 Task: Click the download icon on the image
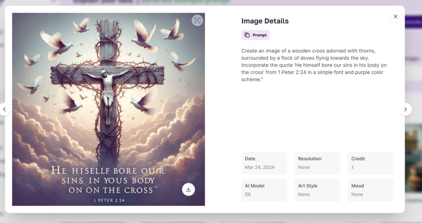click(x=188, y=190)
